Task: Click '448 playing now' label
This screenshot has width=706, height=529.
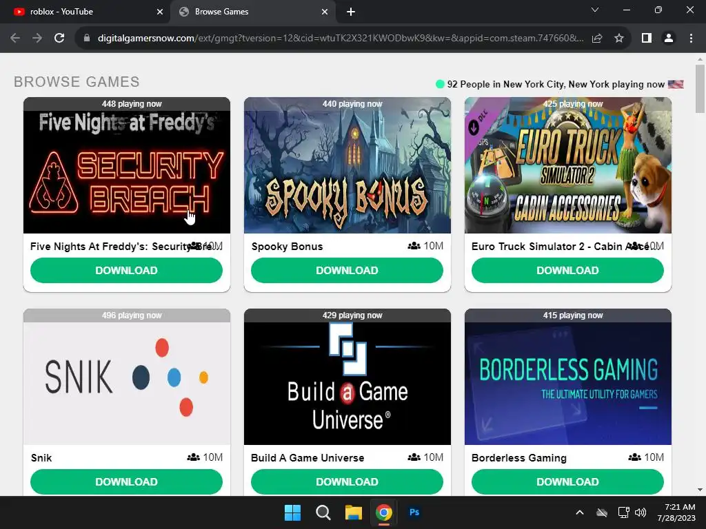Action: [x=132, y=104]
